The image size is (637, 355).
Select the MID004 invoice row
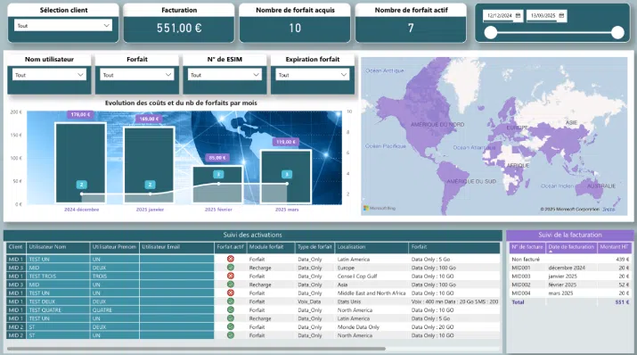pyautogui.click(x=570, y=293)
